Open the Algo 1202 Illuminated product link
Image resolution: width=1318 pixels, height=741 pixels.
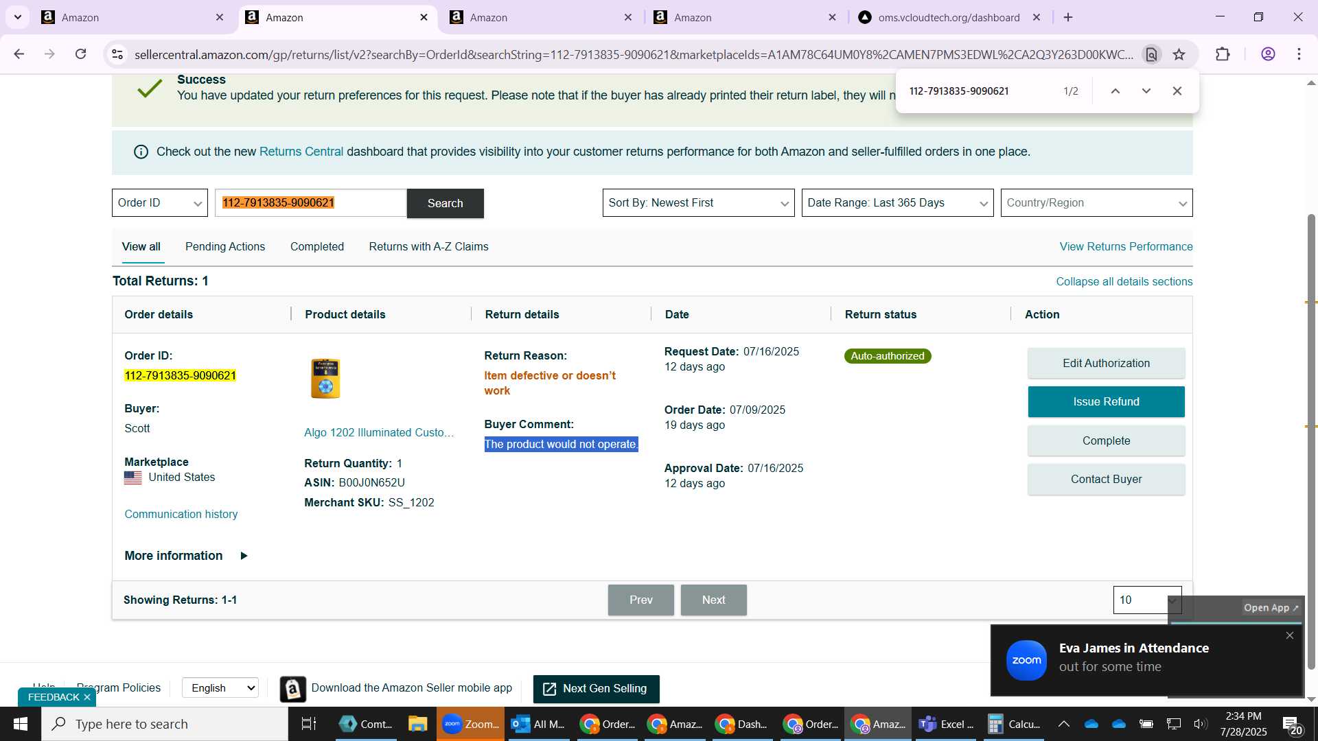pos(379,433)
